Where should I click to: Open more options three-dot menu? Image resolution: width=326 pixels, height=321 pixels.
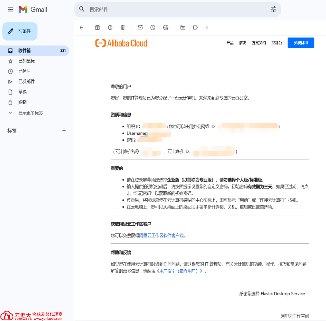click(207, 27)
